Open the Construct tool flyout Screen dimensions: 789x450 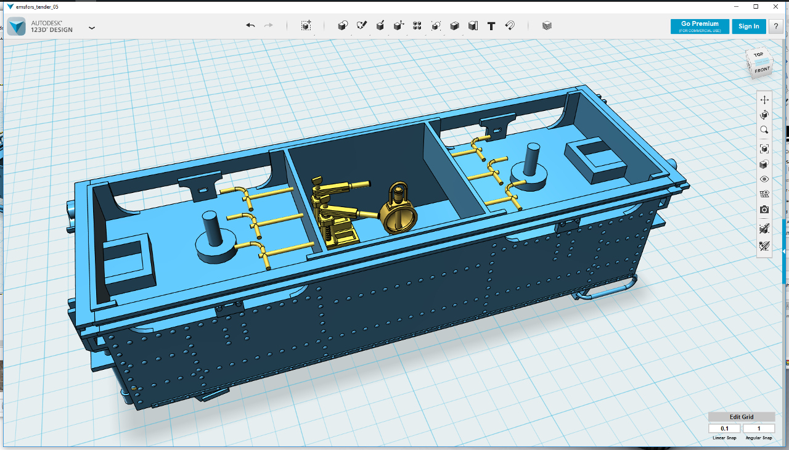coord(380,25)
